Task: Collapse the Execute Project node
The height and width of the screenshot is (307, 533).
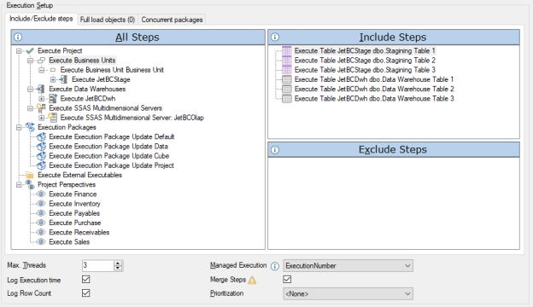Action: pos(19,51)
